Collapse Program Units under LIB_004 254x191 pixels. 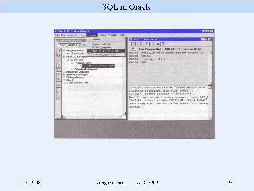pyautogui.click(x=72, y=63)
